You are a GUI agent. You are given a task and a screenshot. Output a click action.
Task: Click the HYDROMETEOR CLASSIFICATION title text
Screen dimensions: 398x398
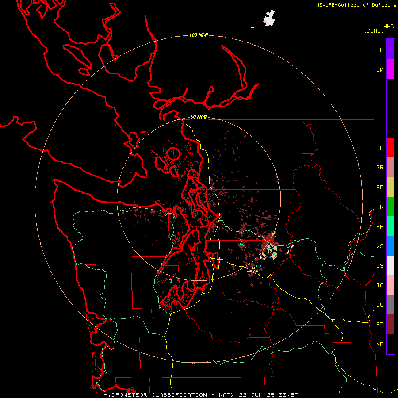click(x=155, y=395)
